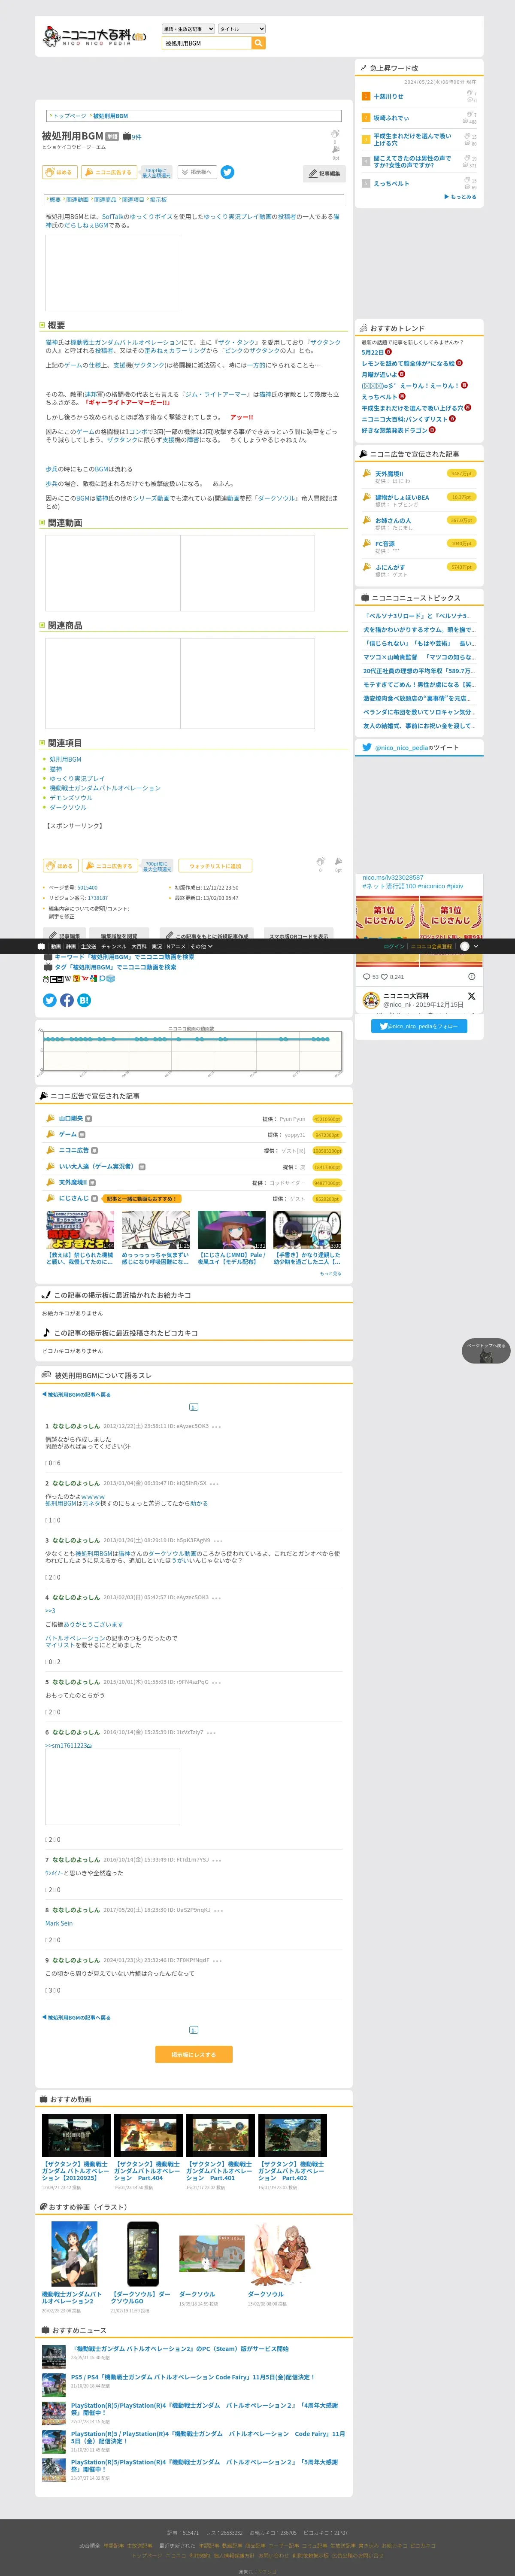Click the Niconico Pedia logo
The width and height of the screenshot is (515, 2576).
[x=94, y=37]
